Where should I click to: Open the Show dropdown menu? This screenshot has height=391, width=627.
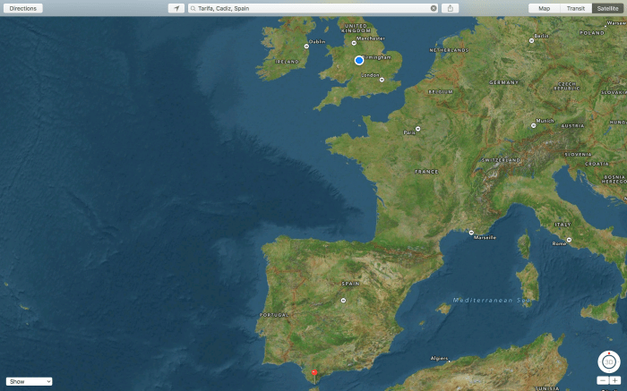[30, 381]
